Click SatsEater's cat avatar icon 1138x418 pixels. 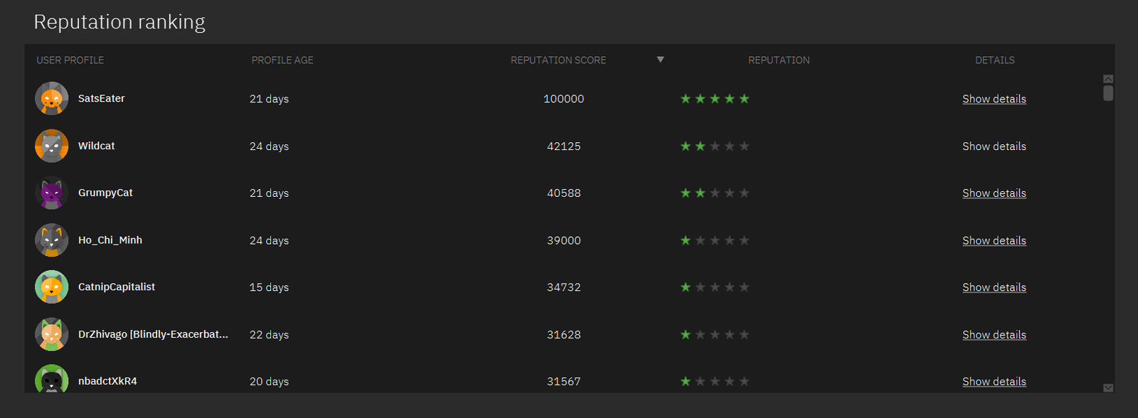point(51,99)
